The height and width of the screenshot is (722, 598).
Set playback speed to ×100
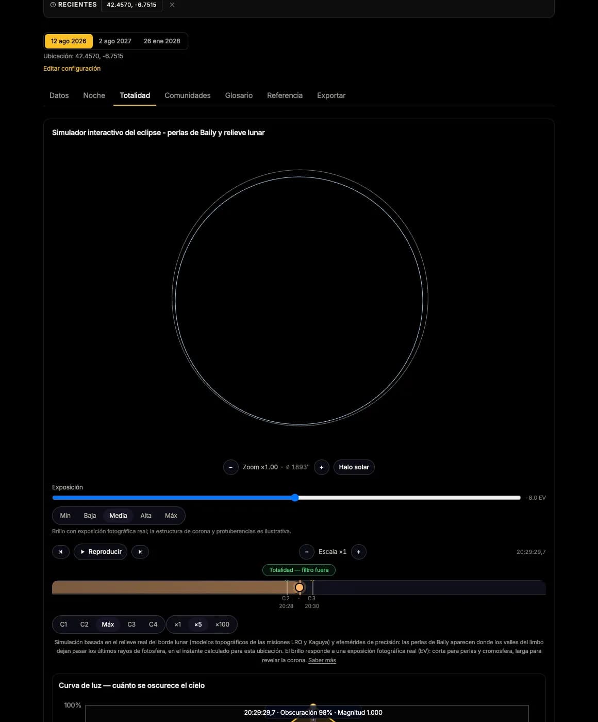pyautogui.click(x=222, y=625)
